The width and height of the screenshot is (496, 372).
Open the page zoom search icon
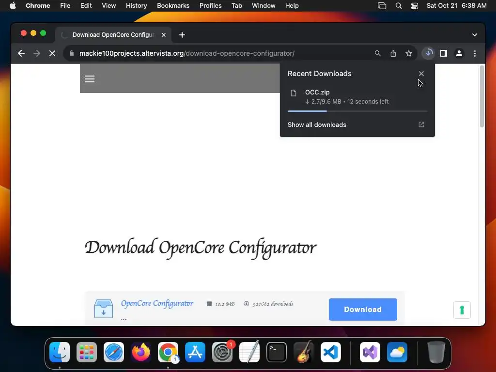click(x=377, y=53)
